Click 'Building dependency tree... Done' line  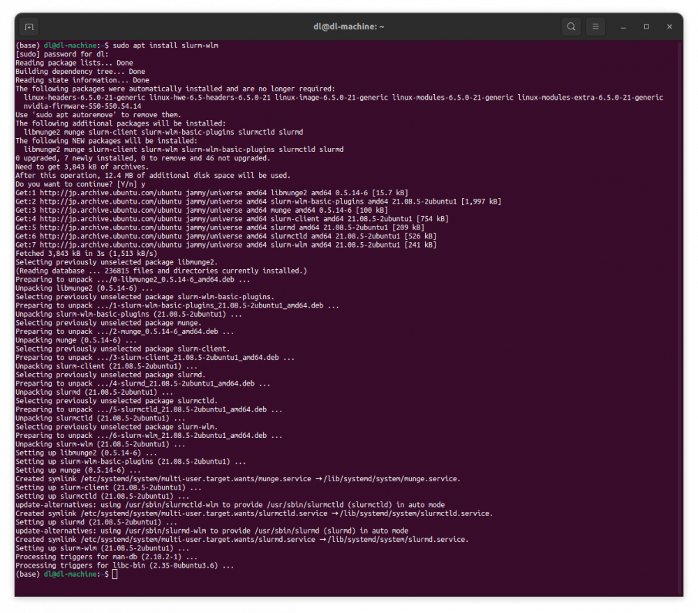[80, 72]
